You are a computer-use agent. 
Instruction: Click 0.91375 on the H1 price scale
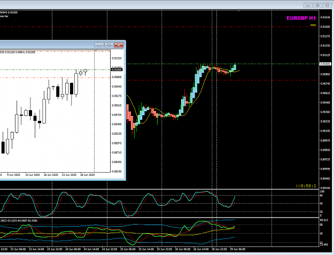(325, 36)
